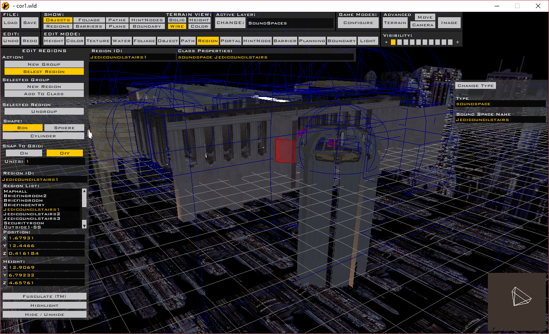Click the Fusculate (TM) button

point(44,296)
